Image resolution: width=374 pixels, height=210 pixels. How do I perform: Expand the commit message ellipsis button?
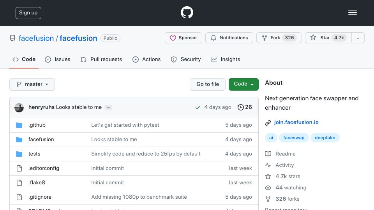coord(109,108)
